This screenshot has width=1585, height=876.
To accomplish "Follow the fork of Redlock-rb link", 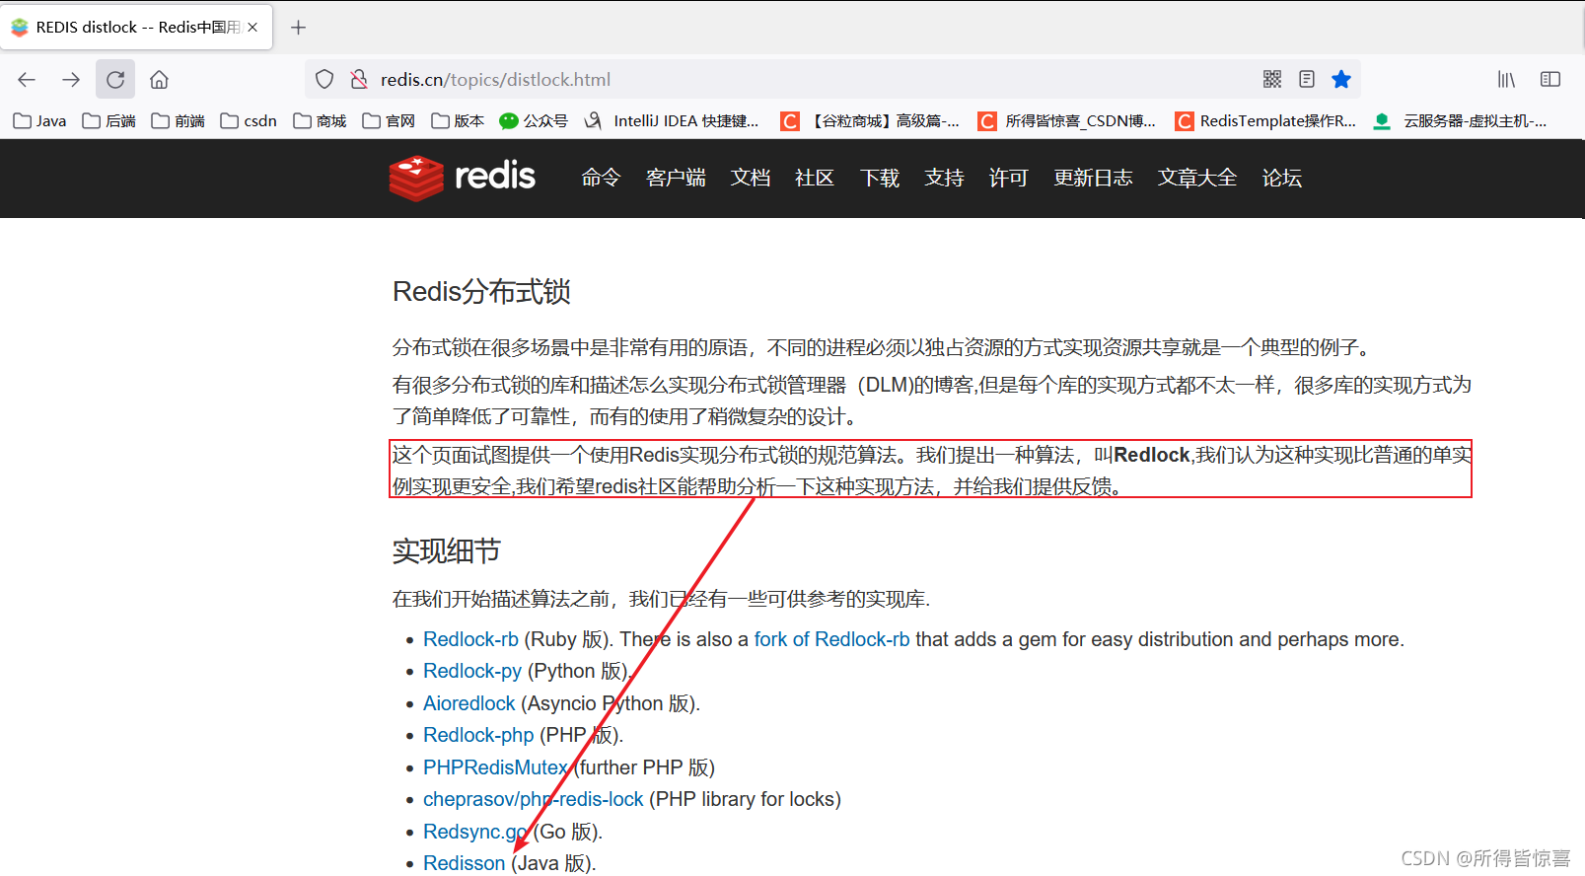I will tap(831, 639).
